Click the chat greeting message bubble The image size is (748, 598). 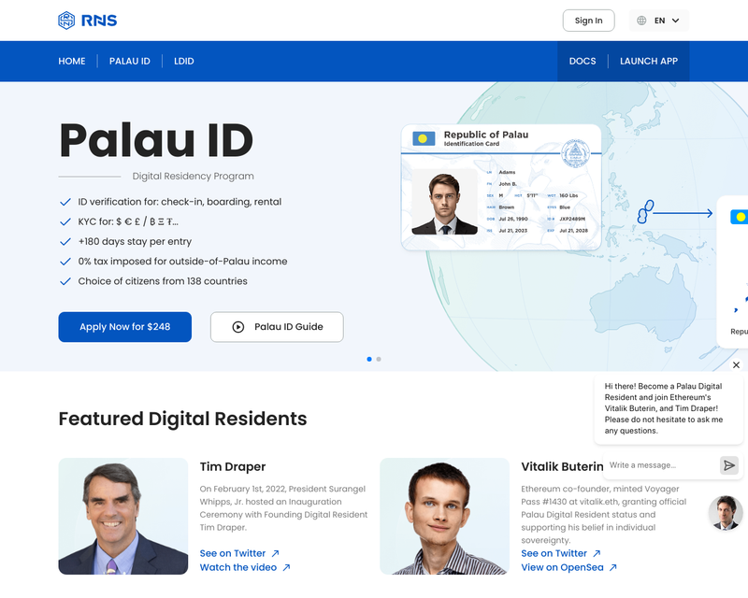(669, 408)
